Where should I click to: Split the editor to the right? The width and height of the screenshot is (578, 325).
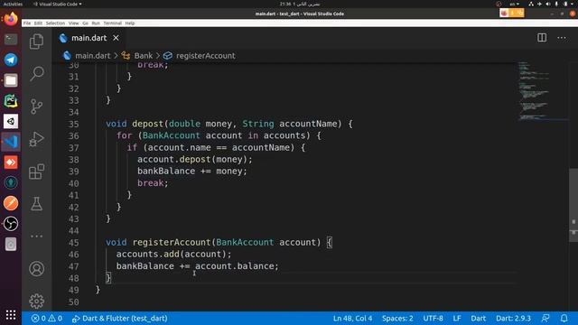[x=542, y=38]
